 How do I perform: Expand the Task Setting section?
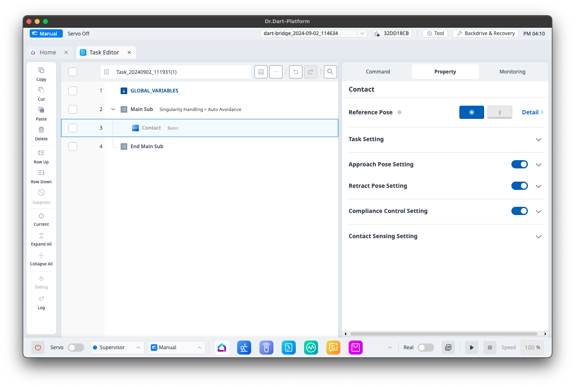538,140
